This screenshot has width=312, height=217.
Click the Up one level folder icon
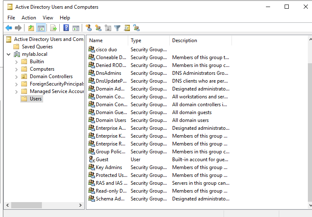[x=31, y=28]
